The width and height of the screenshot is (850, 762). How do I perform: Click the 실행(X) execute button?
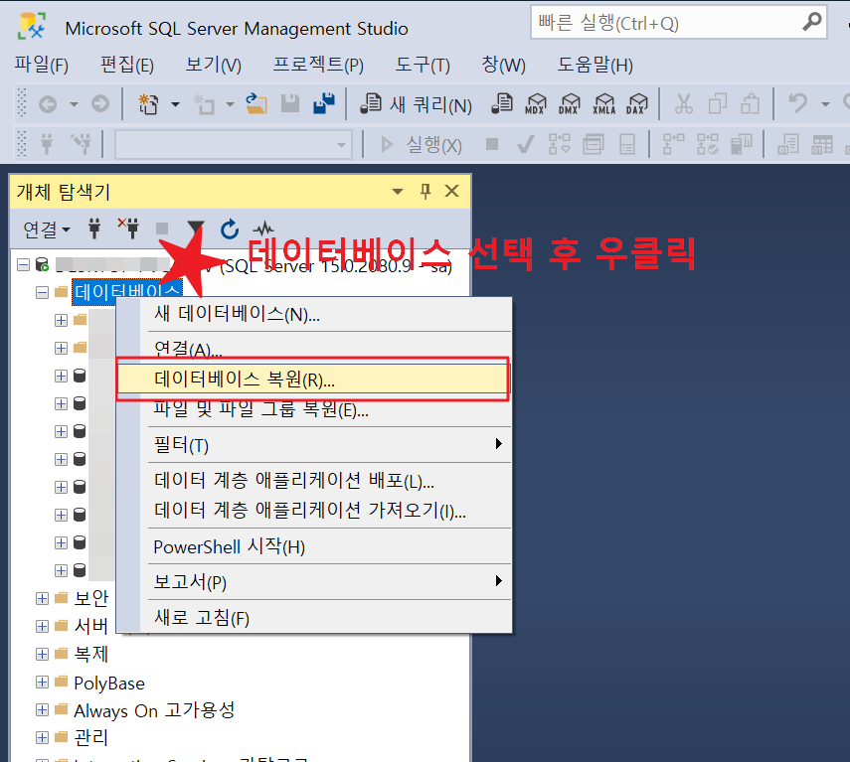click(422, 145)
